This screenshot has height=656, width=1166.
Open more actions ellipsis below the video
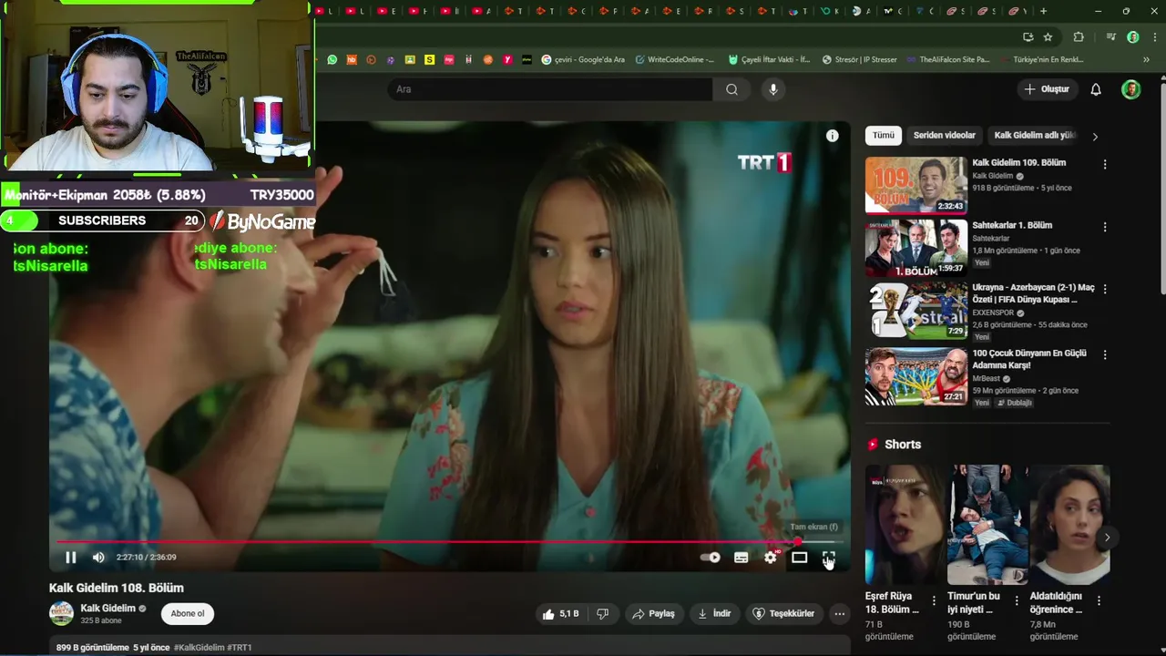click(x=840, y=614)
